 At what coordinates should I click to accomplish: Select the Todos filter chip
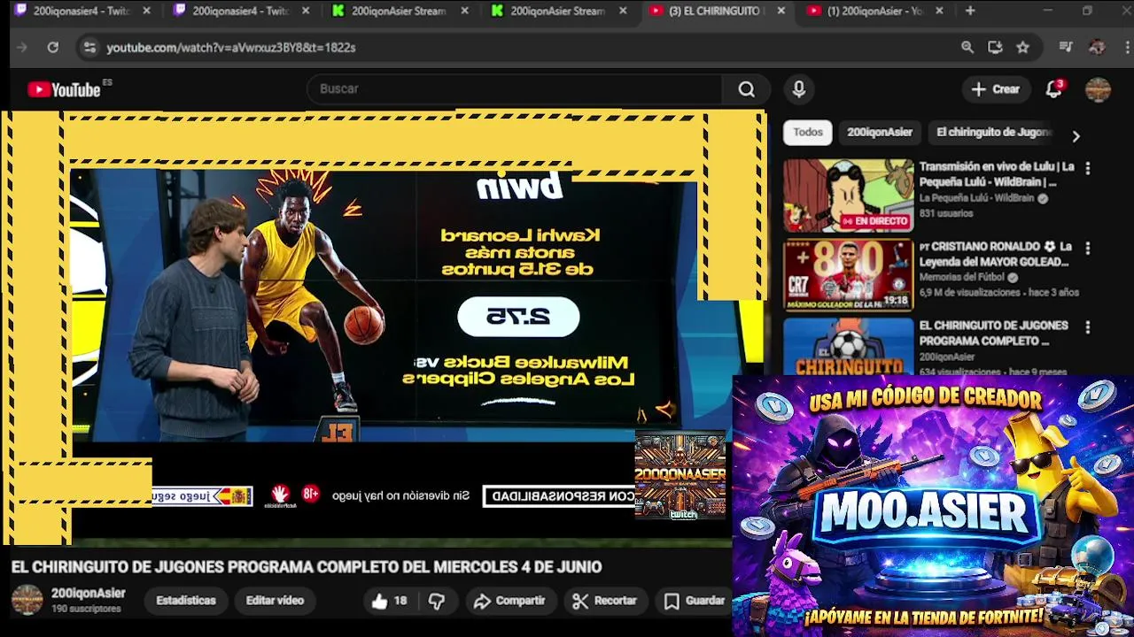807,133
